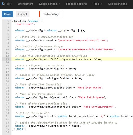Click the true value of scmConfigured

pyautogui.click(x=72, y=69)
